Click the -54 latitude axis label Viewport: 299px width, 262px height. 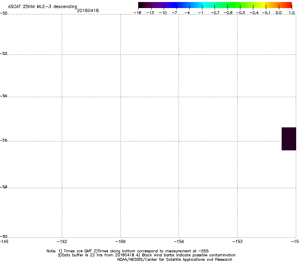click(4, 96)
